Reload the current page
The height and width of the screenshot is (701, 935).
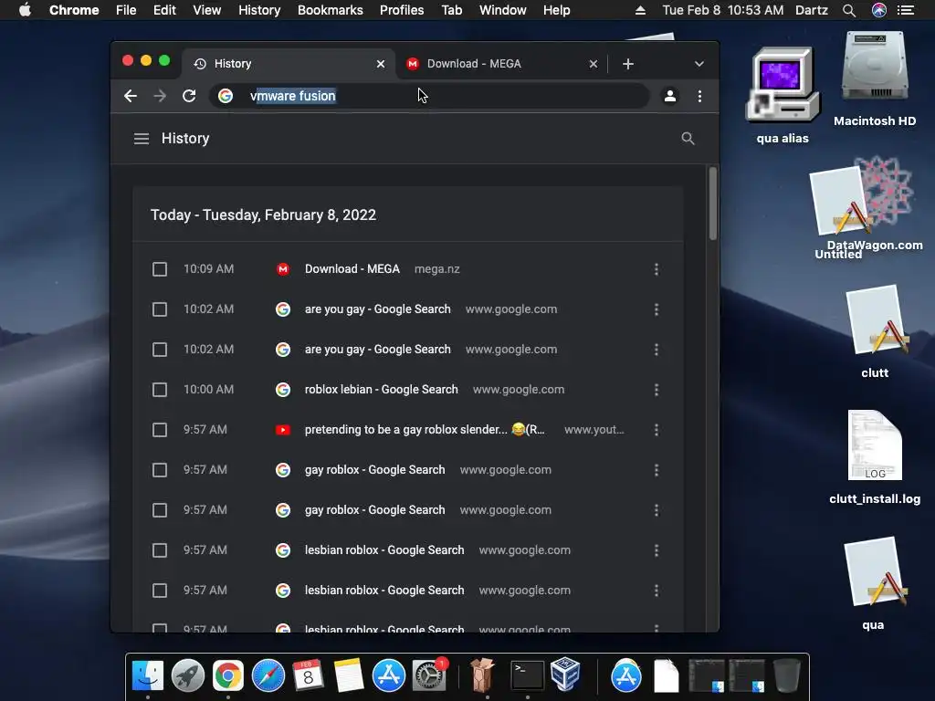[189, 96]
